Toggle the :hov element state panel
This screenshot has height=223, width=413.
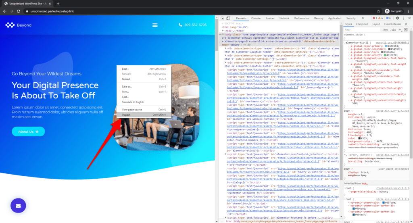(x=385, y=30)
